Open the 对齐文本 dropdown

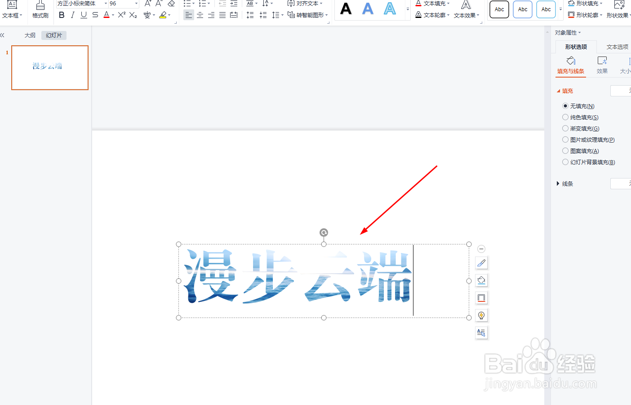click(308, 4)
